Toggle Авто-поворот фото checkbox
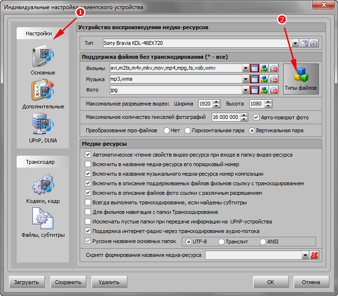 (x=256, y=117)
